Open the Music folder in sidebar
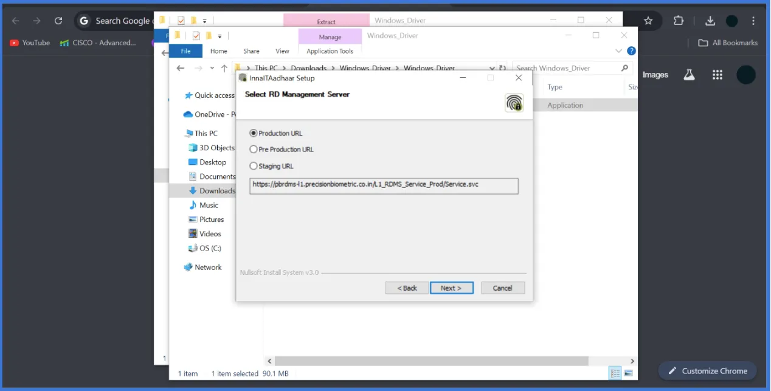Screen dimensions: 771x391 203,205
